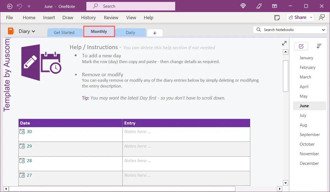Click the Undo icon
Image resolution: width=330 pixels, height=192 pixels.
(19, 6)
